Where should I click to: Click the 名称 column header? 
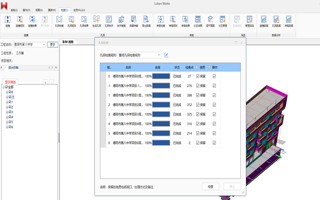128,67
